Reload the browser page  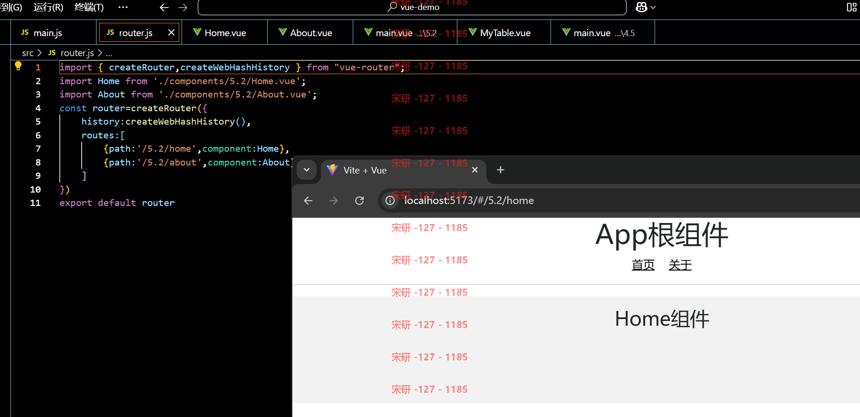[359, 201]
